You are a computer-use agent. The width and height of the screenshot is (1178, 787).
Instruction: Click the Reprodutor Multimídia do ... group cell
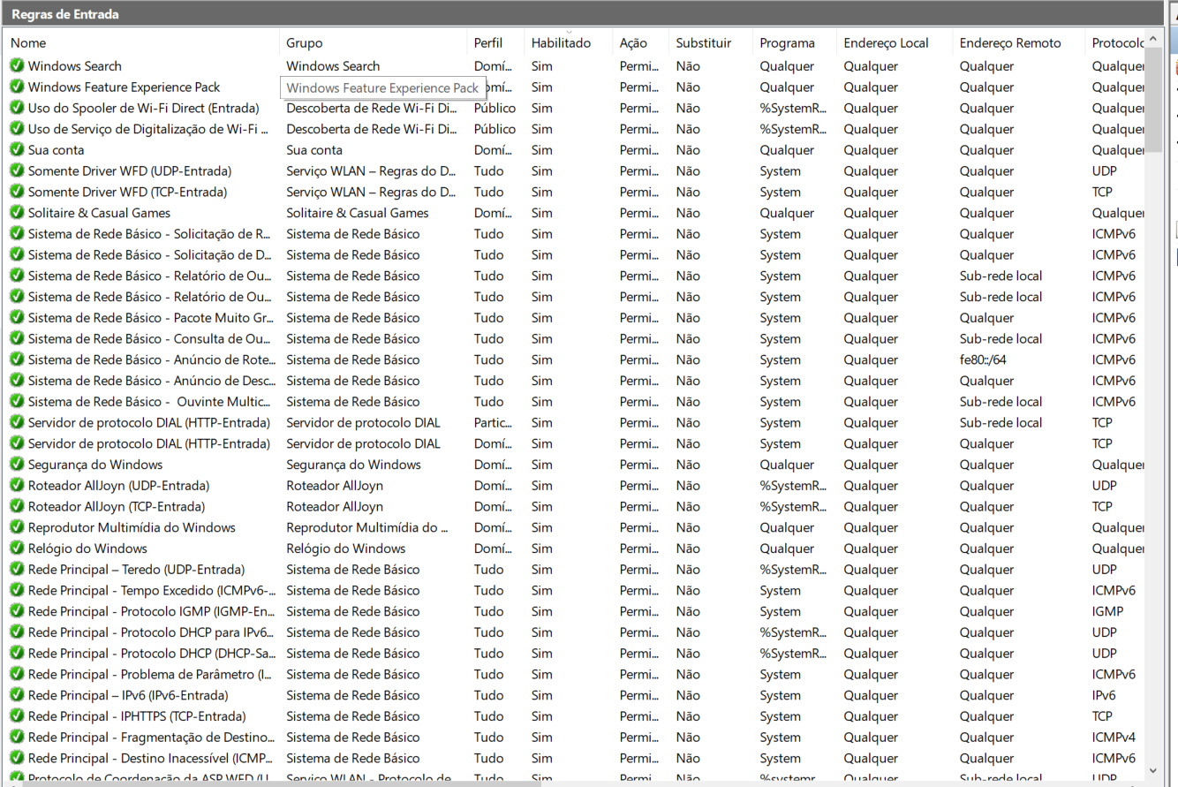[366, 527]
